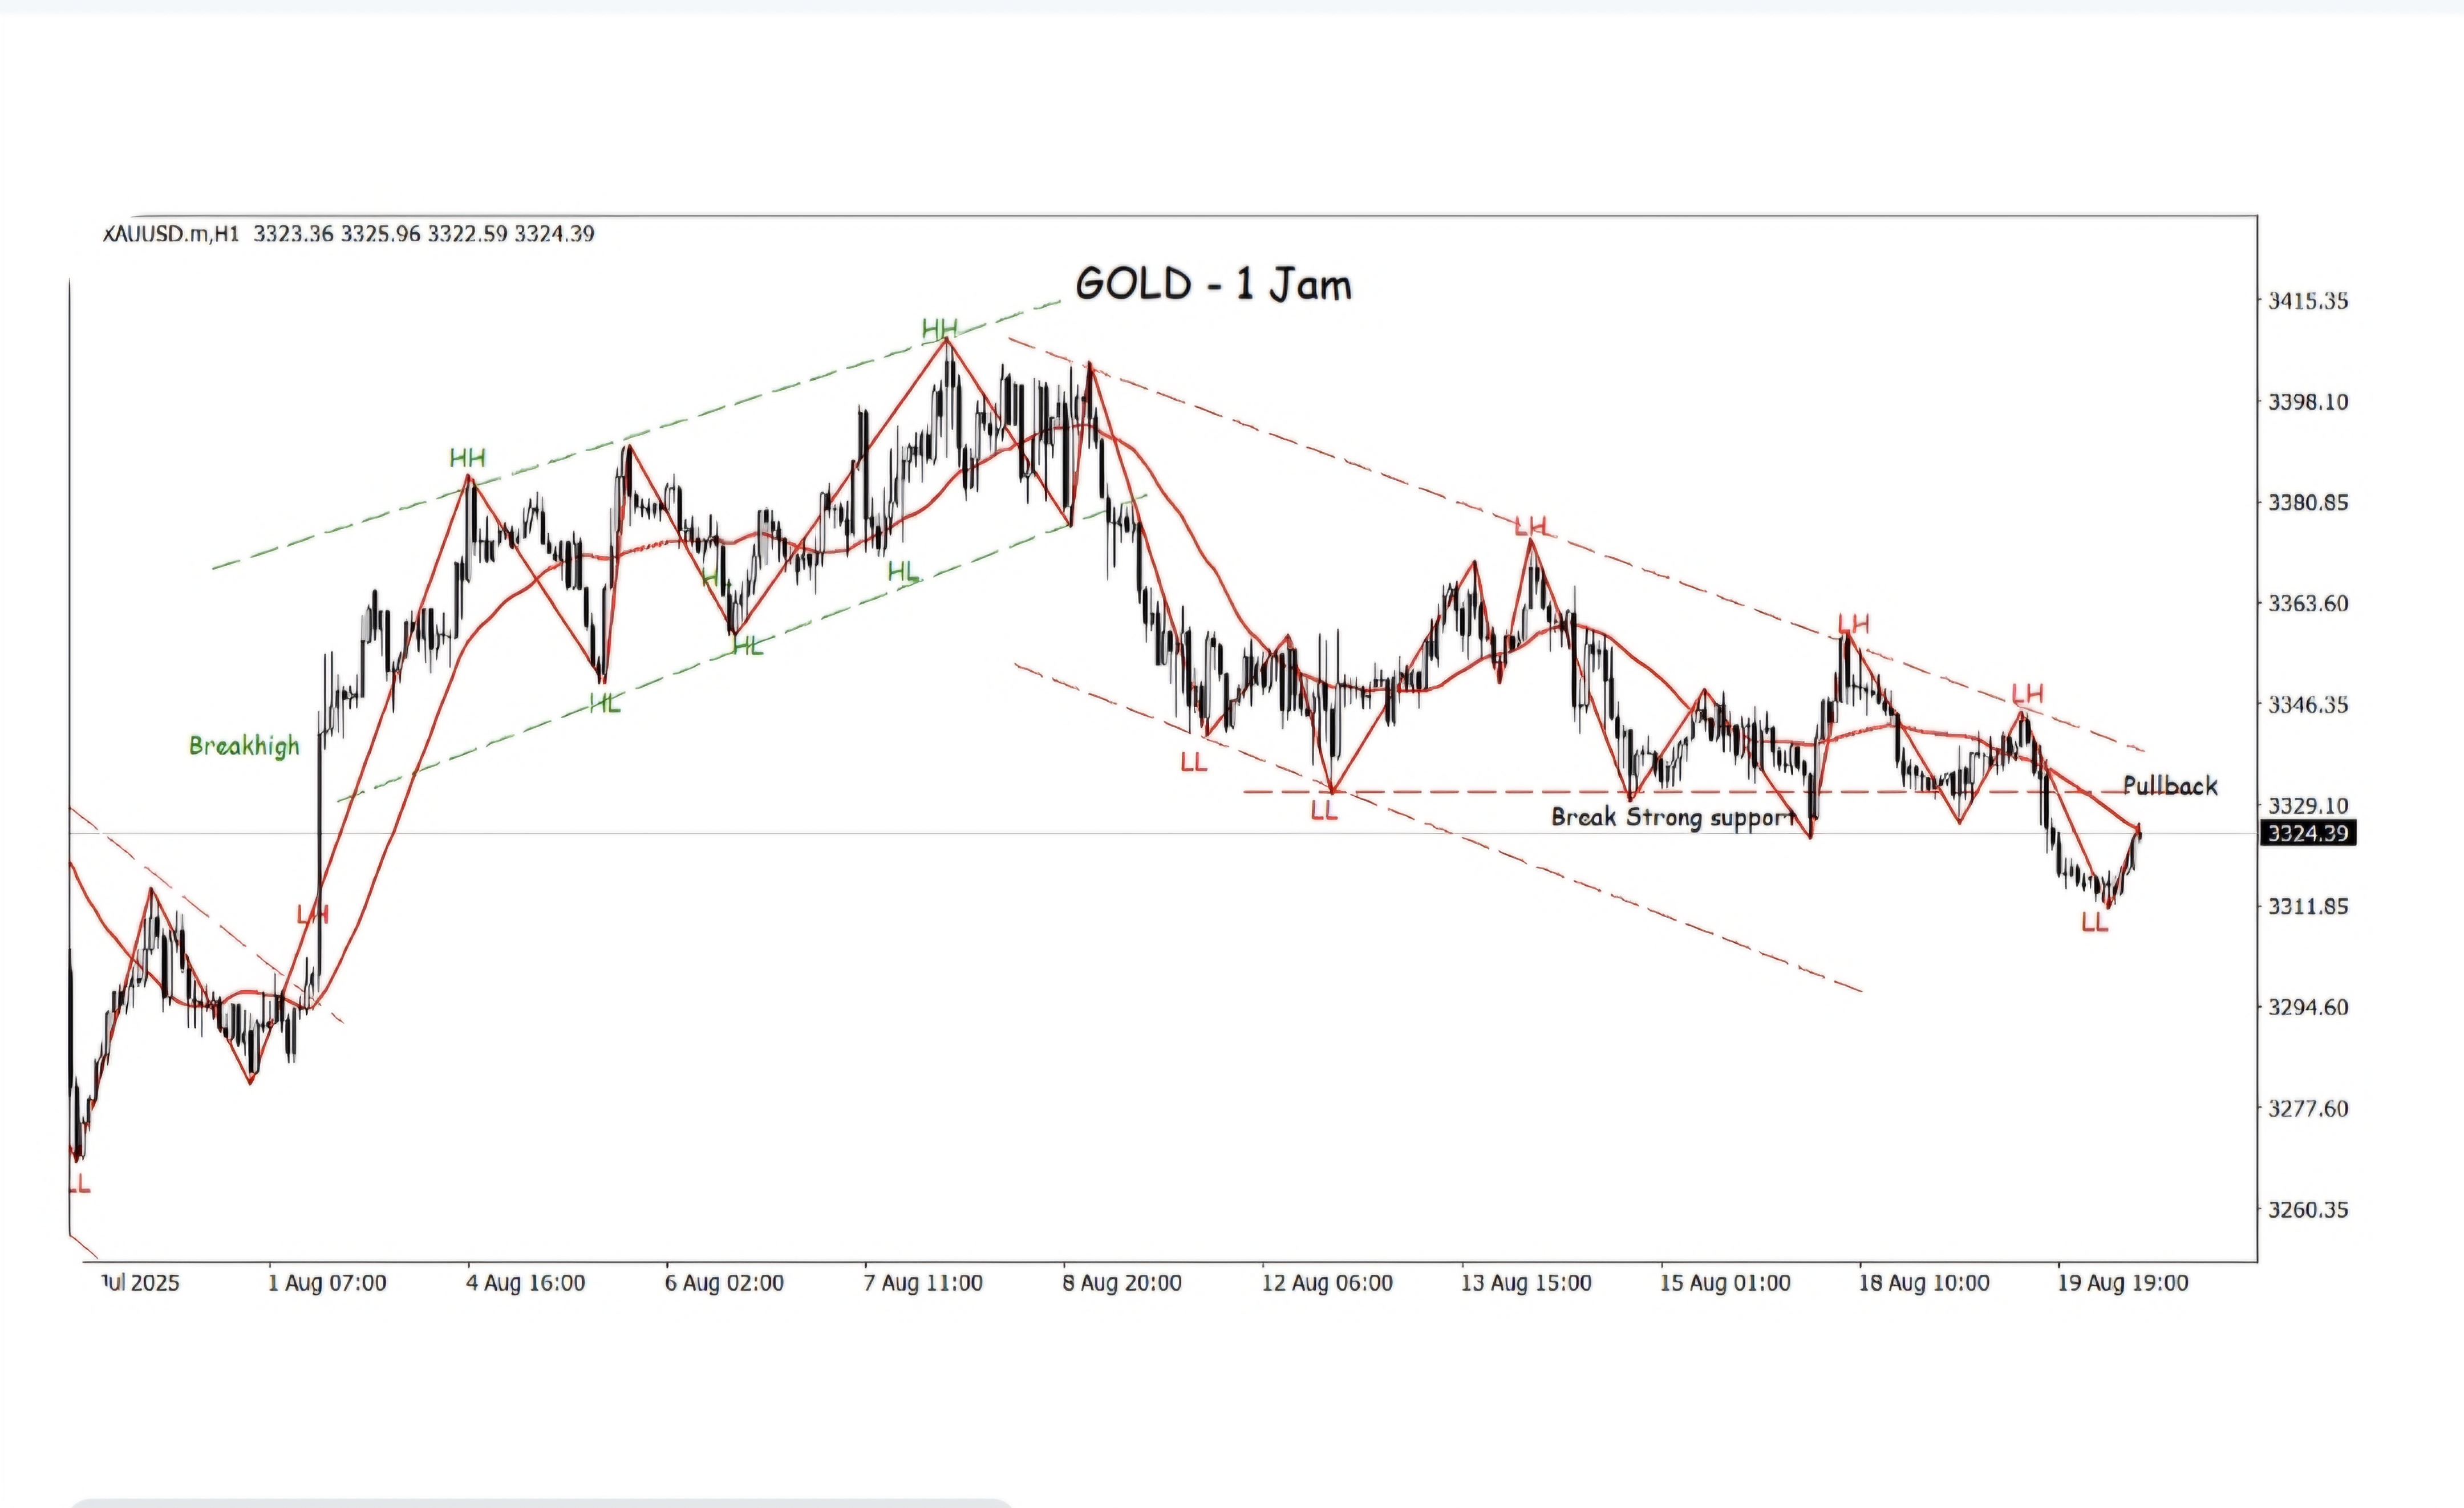Viewport: 2464px width, 1508px height.
Task: Click the 8 Aug 20:00 time label
Action: pyautogui.click(x=1122, y=1283)
